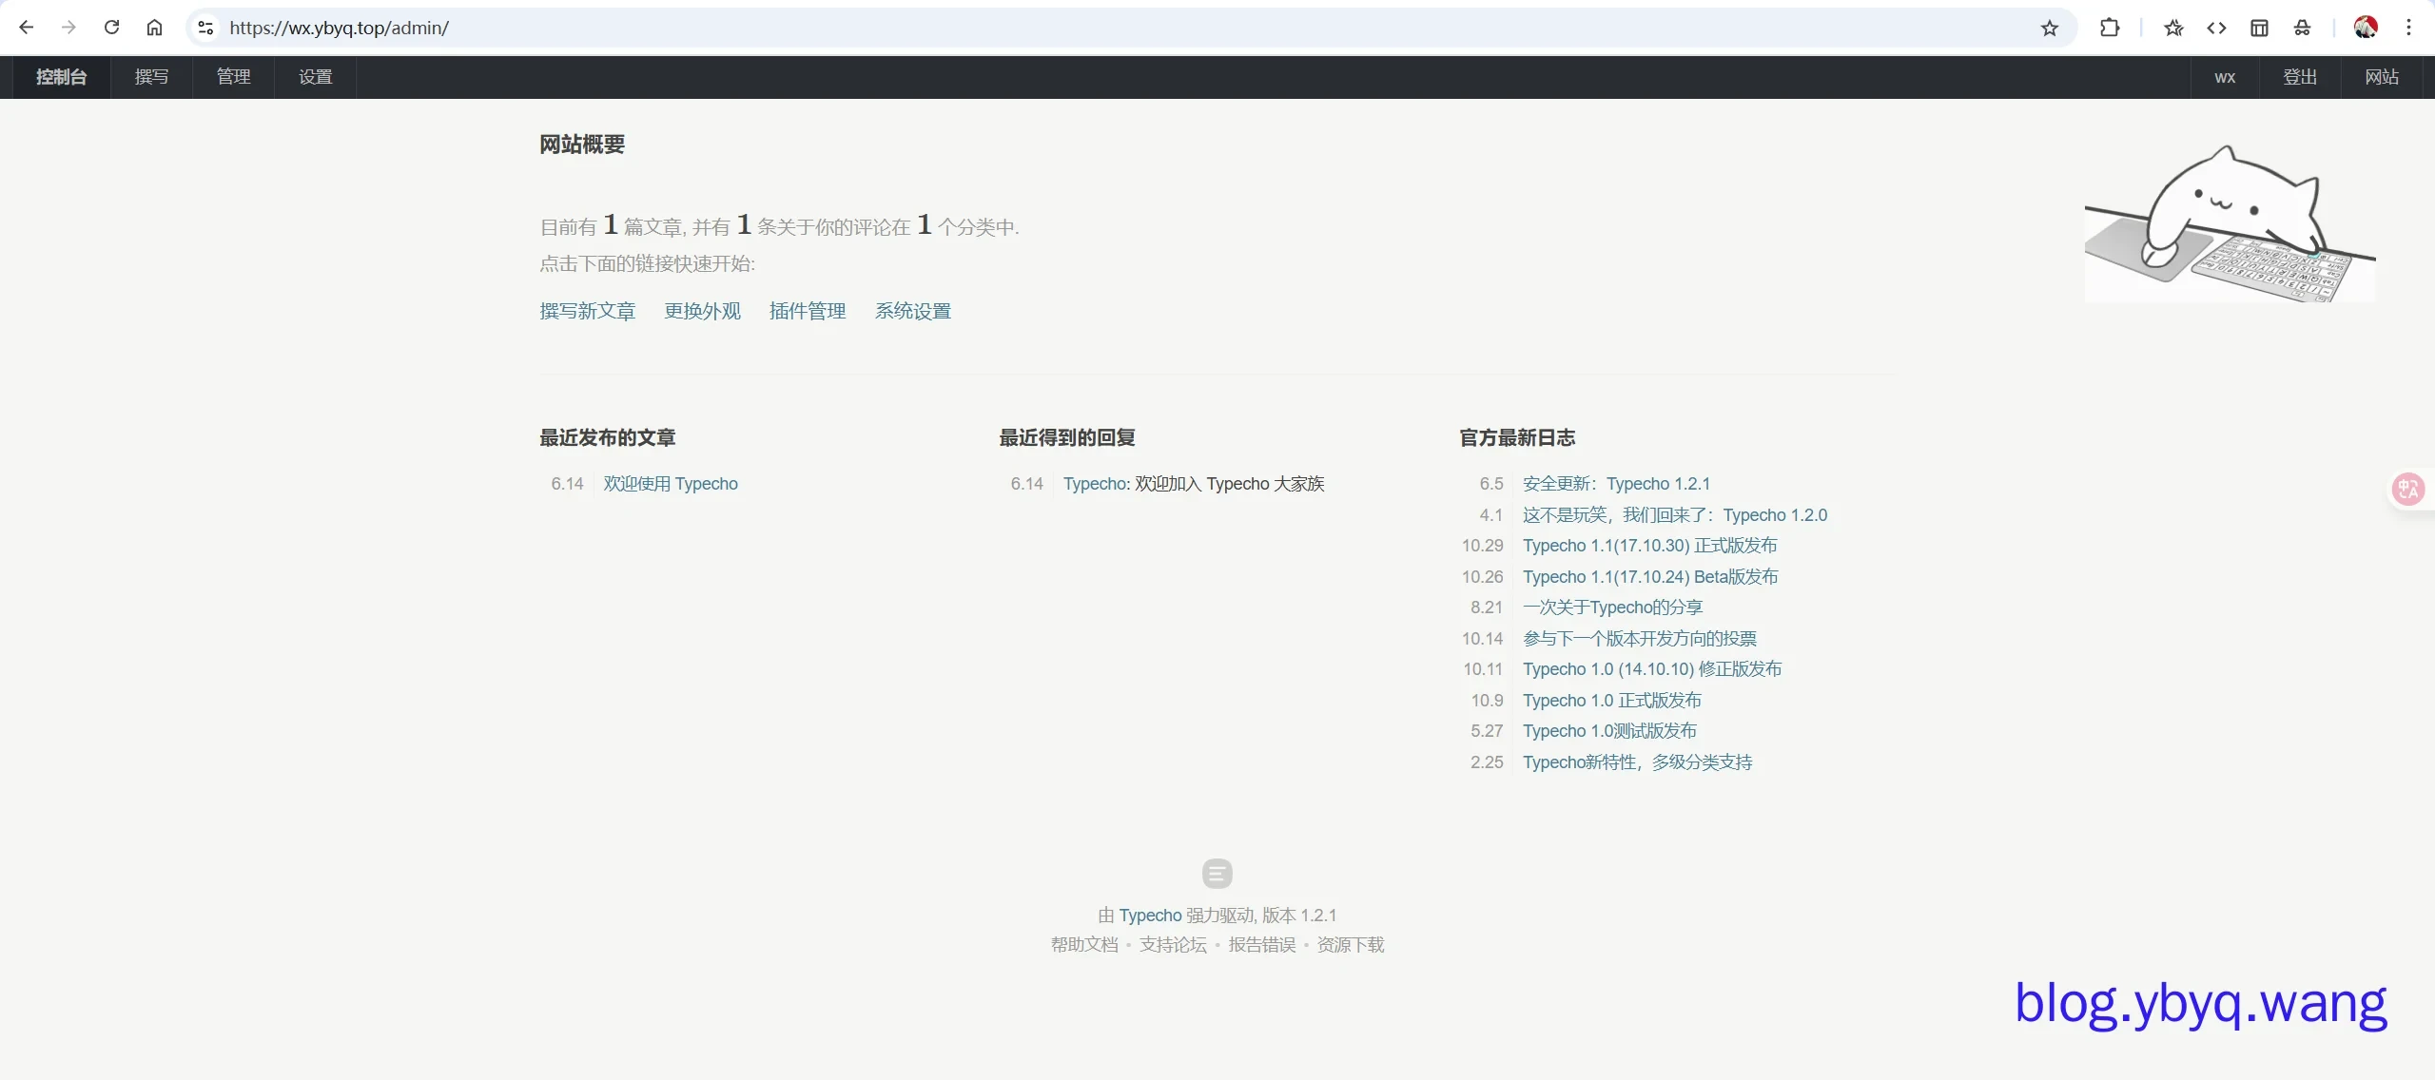Image resolution: width=2435 pixels, height=1080 pixels.
Task: Open Typecho 1.0 正式版发布 entry
Action: [x=1612, y=701]
